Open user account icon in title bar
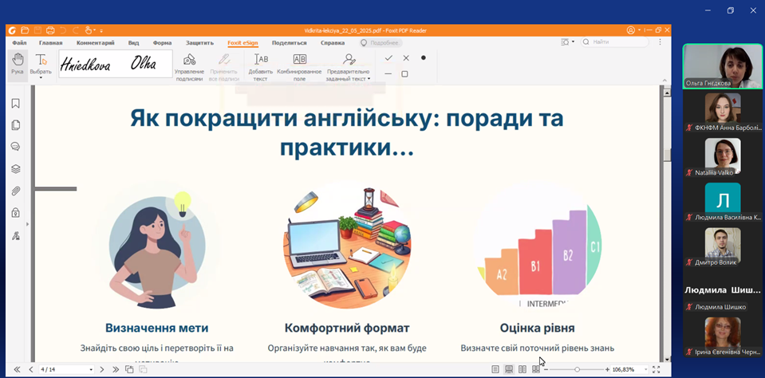This screenshot has width=765, height=378. coord(631,30)
